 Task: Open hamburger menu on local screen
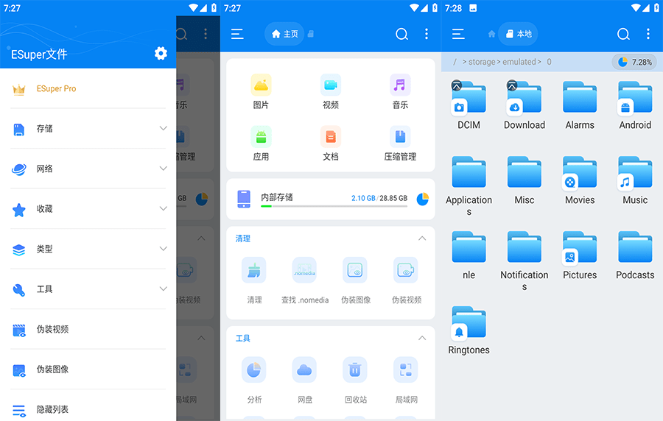pos(458,34)
